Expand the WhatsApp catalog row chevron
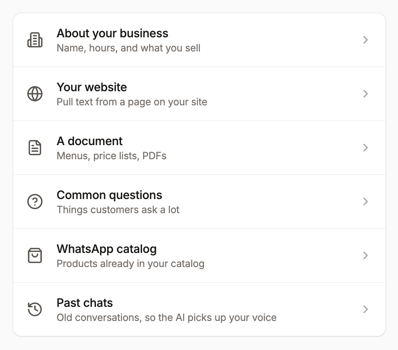 click(x=366, y=255)
